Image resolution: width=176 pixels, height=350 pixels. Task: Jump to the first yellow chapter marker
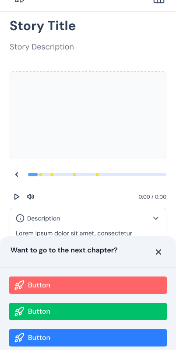click(x=41, y=175)
